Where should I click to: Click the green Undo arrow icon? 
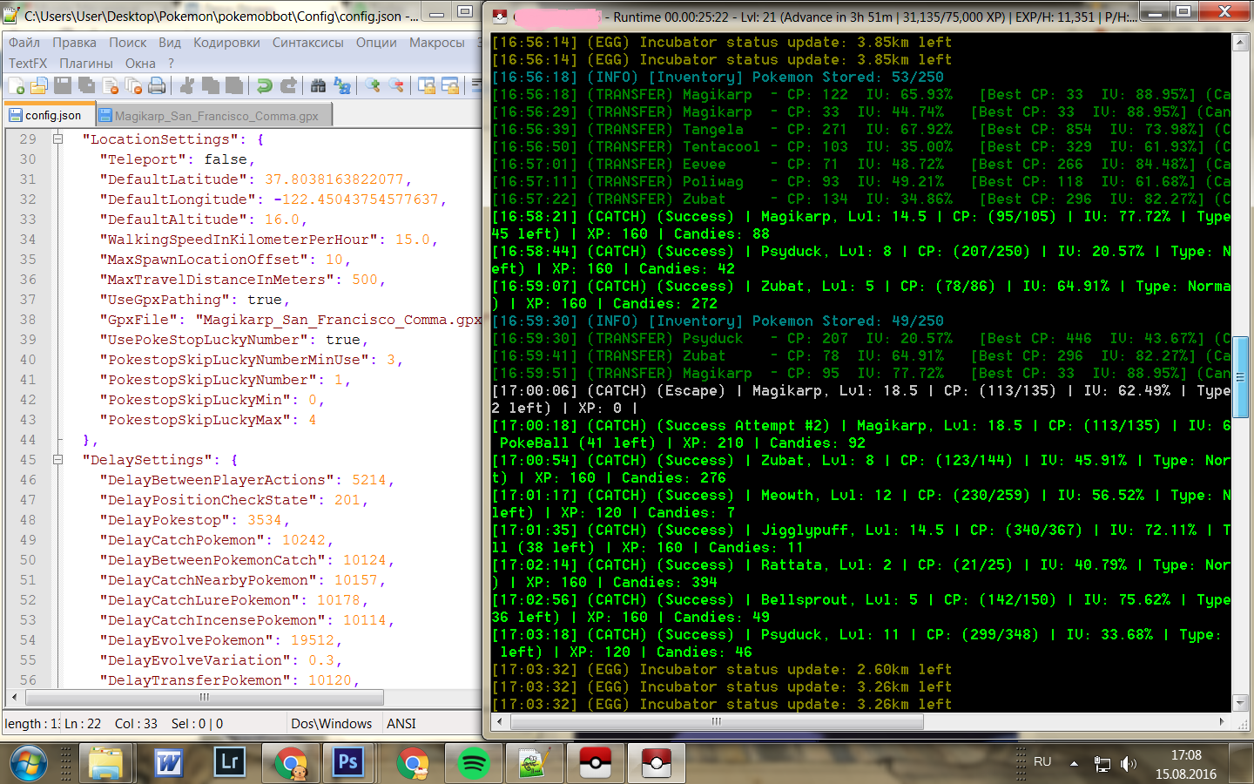click(x=264, y=85)
